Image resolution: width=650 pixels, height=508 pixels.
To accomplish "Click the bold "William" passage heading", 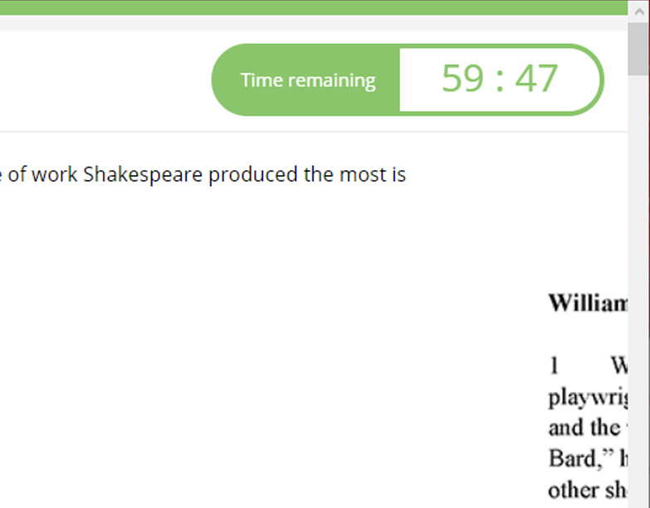I will 587,303.
